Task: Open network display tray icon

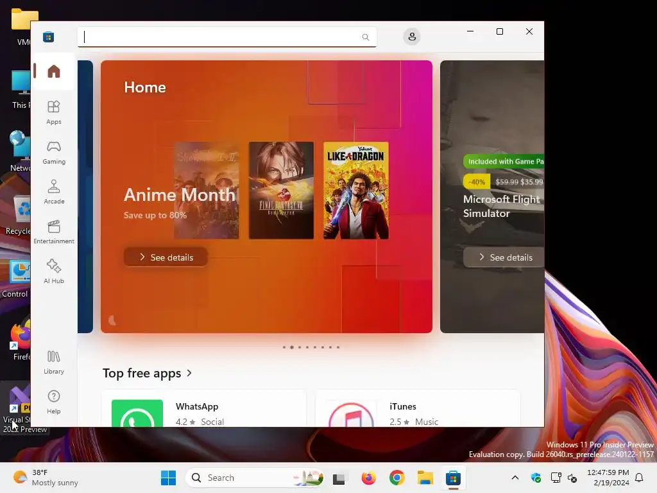Action: point(556,478)
